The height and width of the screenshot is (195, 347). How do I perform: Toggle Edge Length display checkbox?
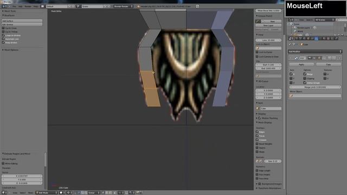(257, 171)
